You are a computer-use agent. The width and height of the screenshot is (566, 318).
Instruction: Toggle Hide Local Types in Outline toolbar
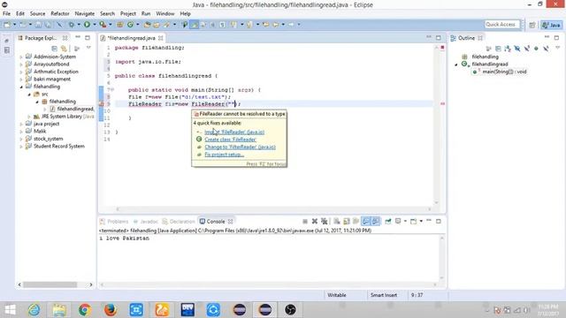[x=547, y=48]
